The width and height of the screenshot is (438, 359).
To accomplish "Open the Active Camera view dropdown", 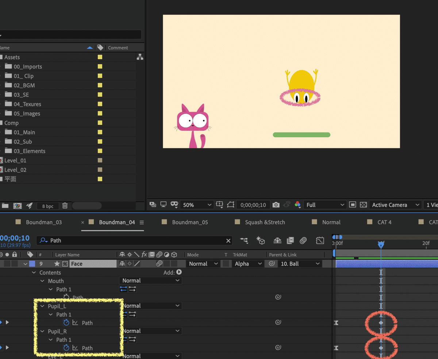I will (x=395, y=205).
